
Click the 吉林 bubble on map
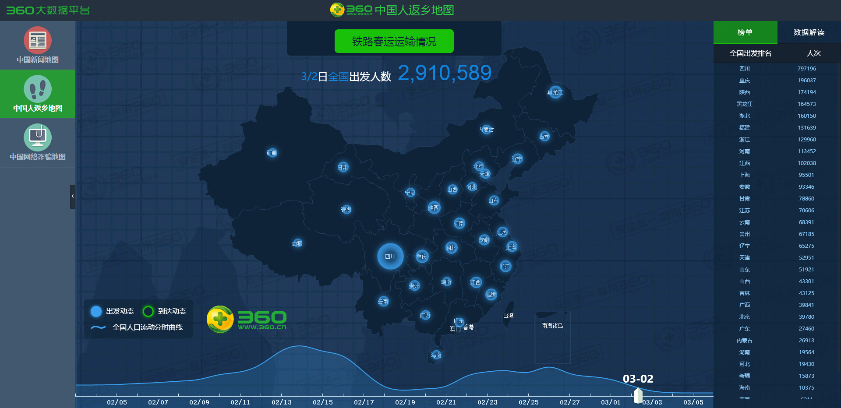pyautogui.click(x=544, y=137)
